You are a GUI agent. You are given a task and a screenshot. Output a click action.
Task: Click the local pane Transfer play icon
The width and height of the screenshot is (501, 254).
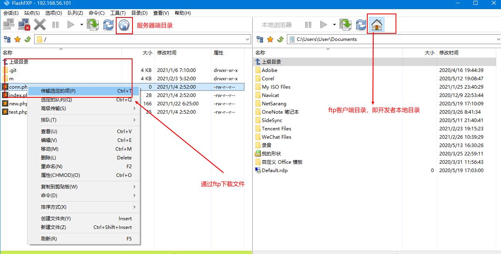click(x=324, y=25)
